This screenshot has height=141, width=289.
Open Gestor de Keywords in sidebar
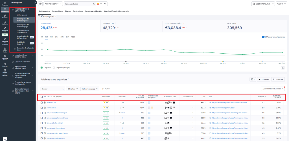(x=23, y=62)
